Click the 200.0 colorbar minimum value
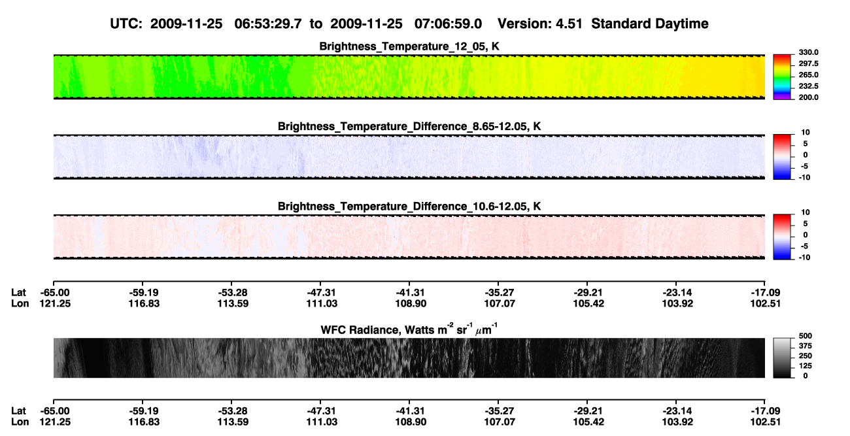 (808, 97)
